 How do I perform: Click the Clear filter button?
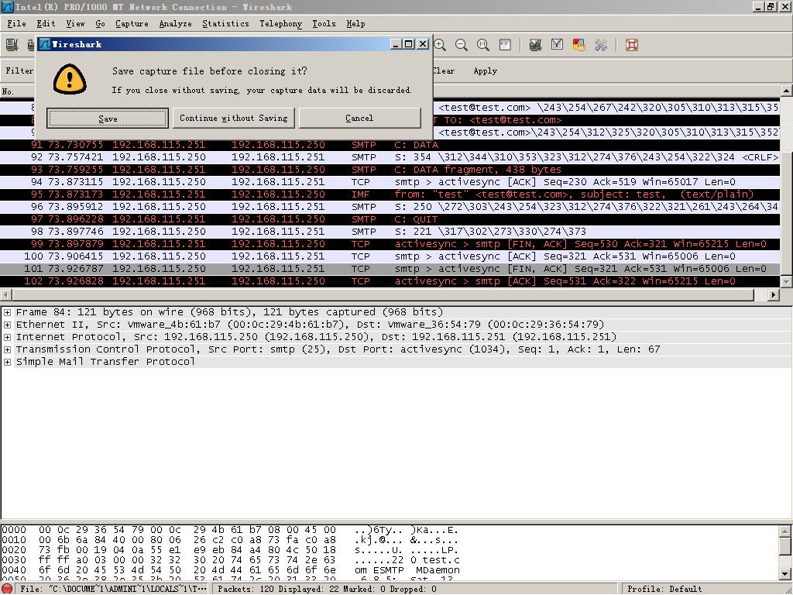[444, 71]
